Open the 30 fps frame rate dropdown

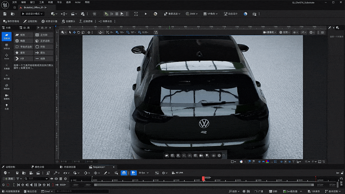[144, 173]
